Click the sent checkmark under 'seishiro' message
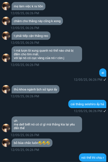This screenshot has width=108, height=162. pos(105,111)
